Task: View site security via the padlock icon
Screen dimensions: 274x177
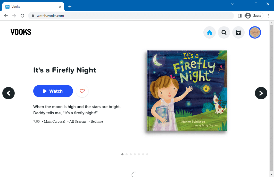Action: click(x=32, y=16)
